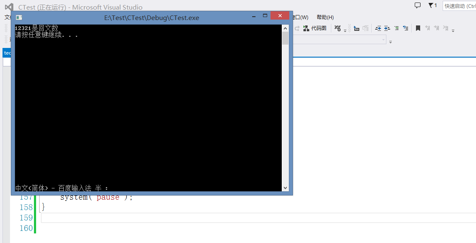
Task: Click console output text 12321是回文数
Action: pos(36,28)
